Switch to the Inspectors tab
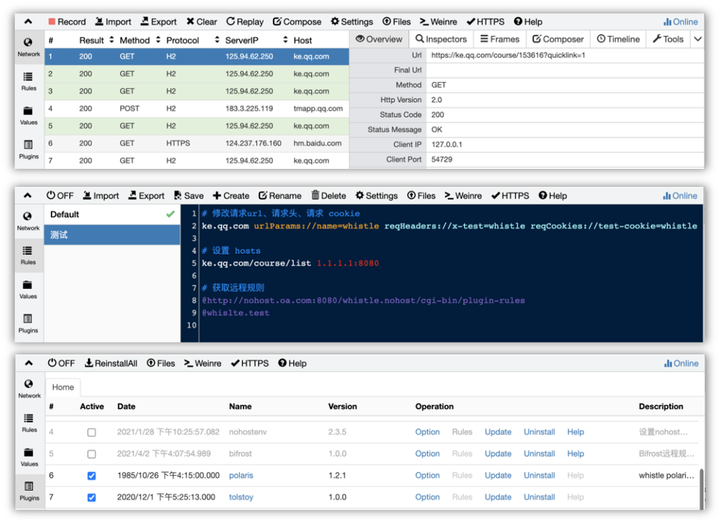The height and width of the screenshot is (524, 721). (x=441, y=39)
